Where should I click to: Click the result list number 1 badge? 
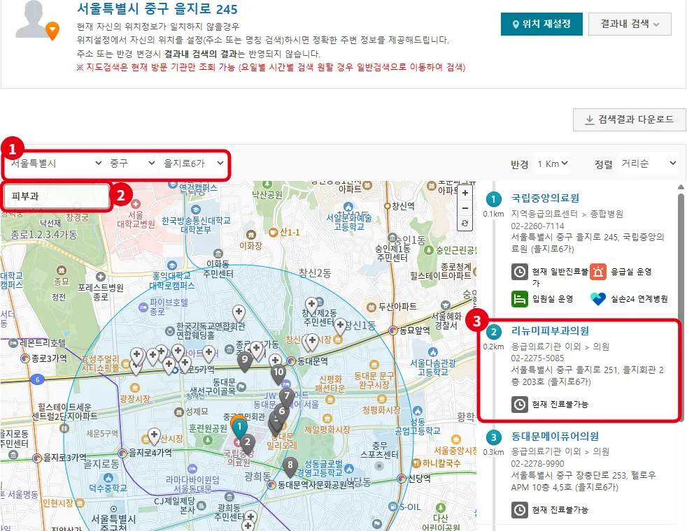[493, 199]
